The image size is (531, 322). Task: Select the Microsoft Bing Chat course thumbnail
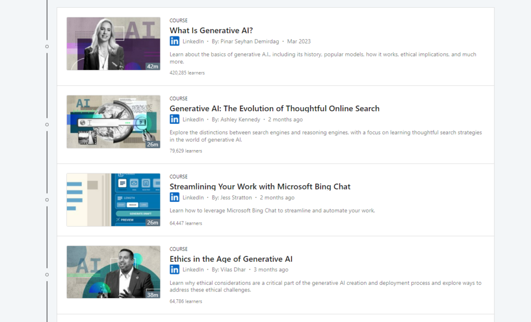click(113, 200)
